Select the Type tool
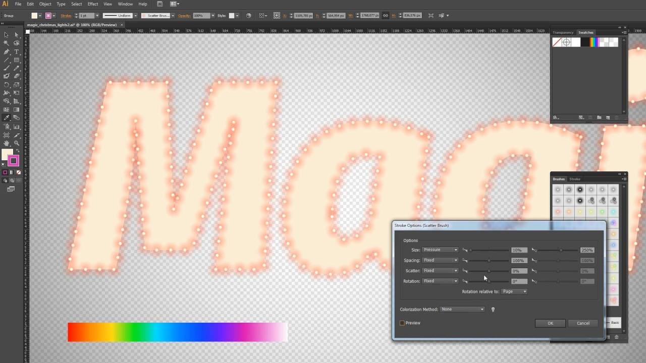Screen dimensions: 646x363 coord(16,51)
